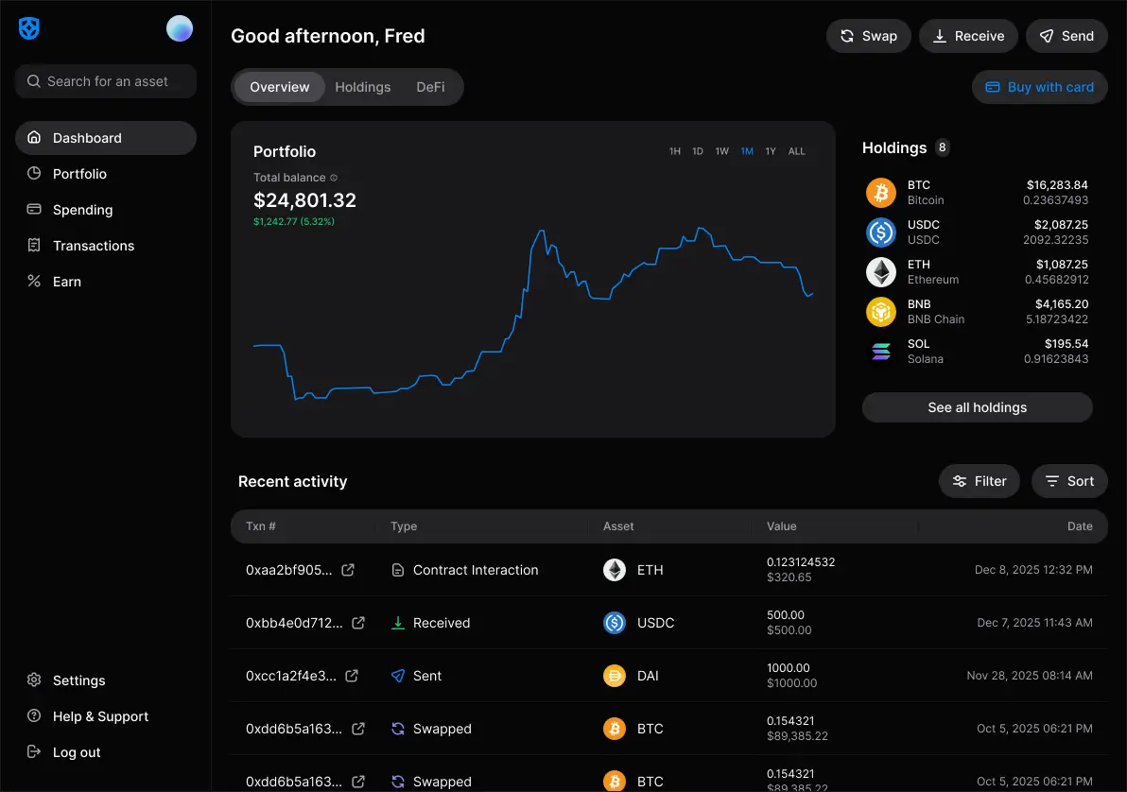Click the See all holdings button

(x=977, y=407)
